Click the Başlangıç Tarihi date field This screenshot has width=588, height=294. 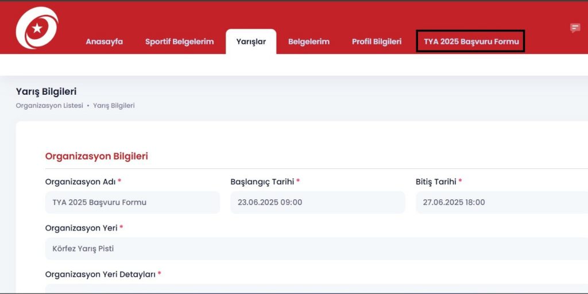coord(317,202)
